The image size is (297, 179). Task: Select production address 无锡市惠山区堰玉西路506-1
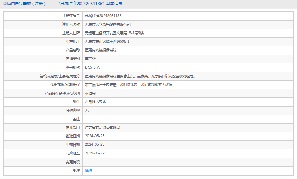[107, 42]
